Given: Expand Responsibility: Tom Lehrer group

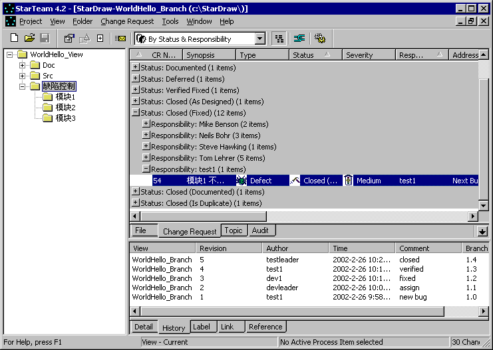Looking at the screenshot, I should (x=146, y=157).
